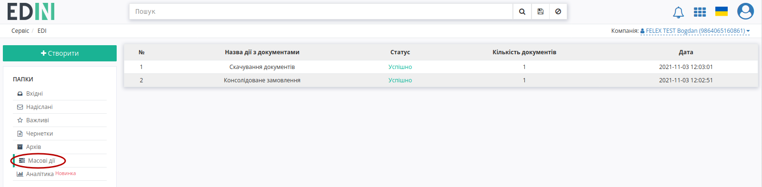The height and width of the screenshot is (187, 762).
Task: Click into the Пошук search field
Action: 321,11
